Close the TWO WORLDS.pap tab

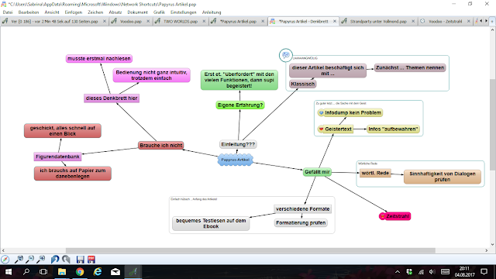click(x=204, y=21)
